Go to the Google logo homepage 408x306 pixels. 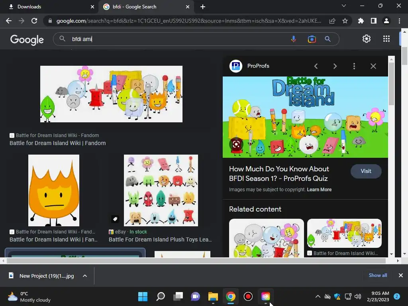pyautogui.click(x=27, y=39)
